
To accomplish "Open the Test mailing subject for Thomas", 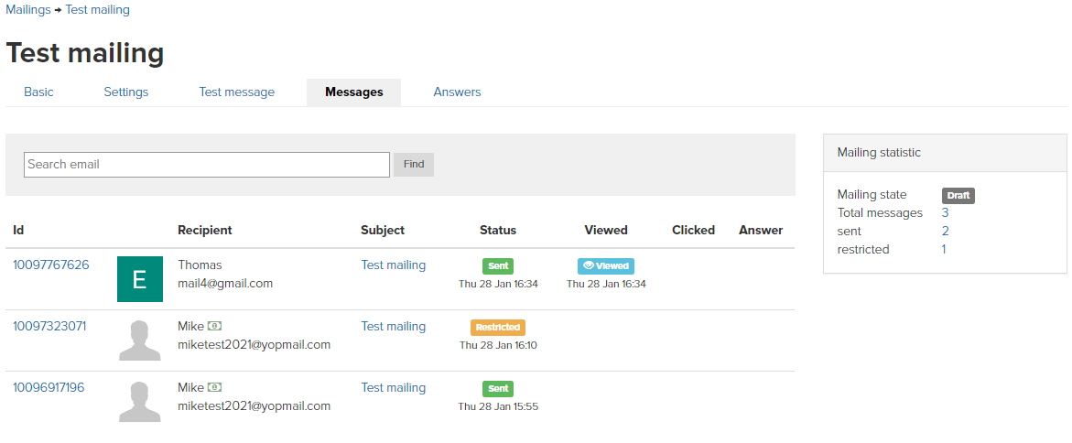I will click(393, 265).
